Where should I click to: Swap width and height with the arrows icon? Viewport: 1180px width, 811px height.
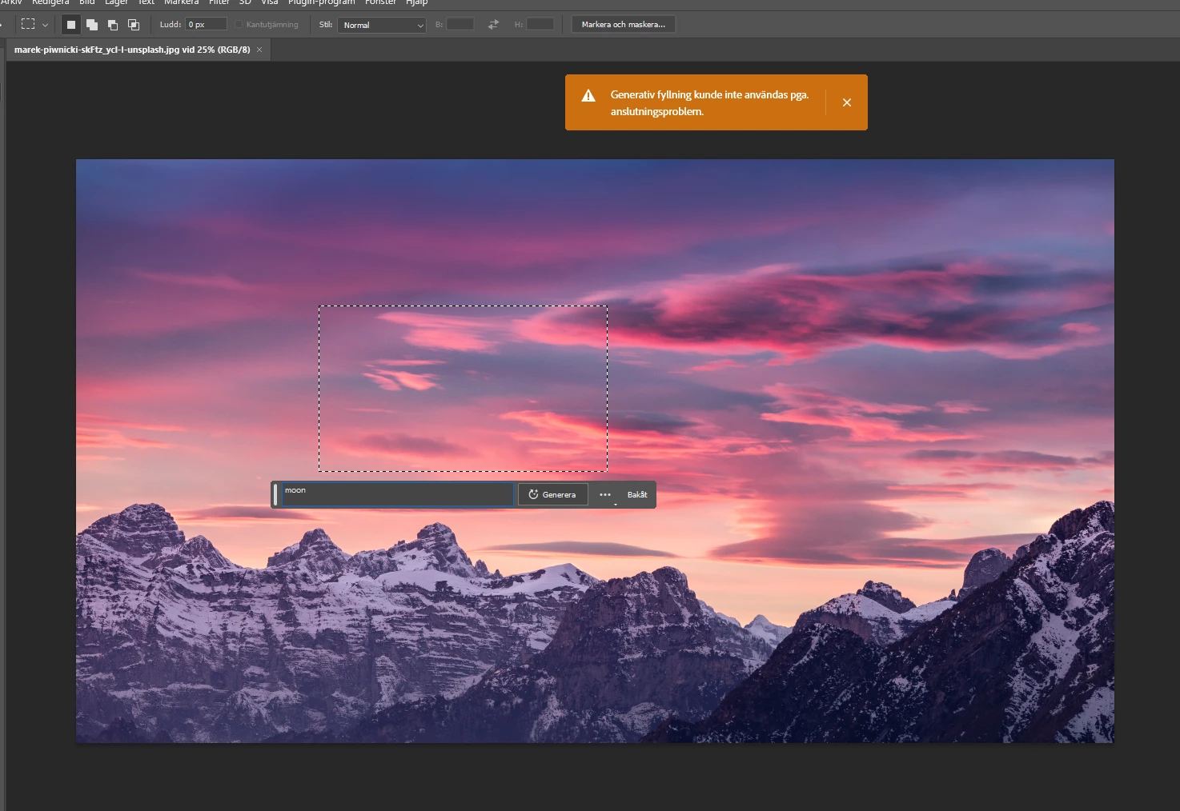(x=493, y=25)
